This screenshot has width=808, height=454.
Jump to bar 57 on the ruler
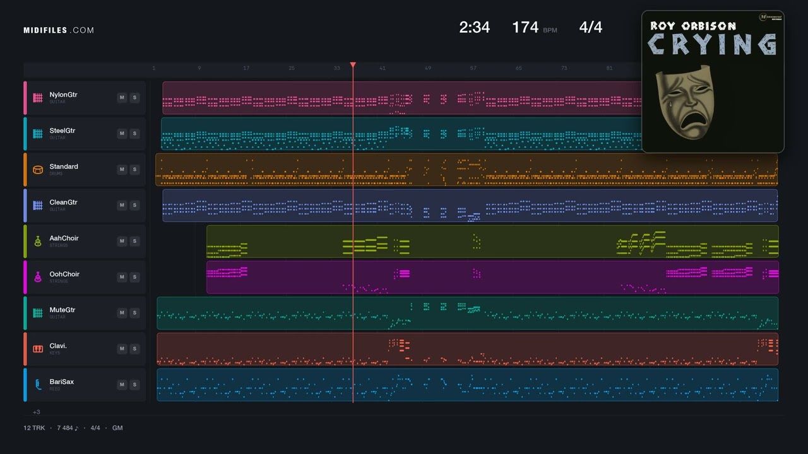(x=473, y=68)
